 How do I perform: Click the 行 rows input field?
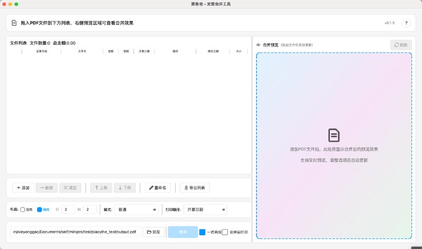tap(68, 210)
